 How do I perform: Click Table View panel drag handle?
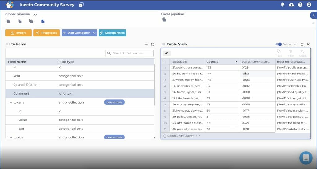[x=163, y=44]
